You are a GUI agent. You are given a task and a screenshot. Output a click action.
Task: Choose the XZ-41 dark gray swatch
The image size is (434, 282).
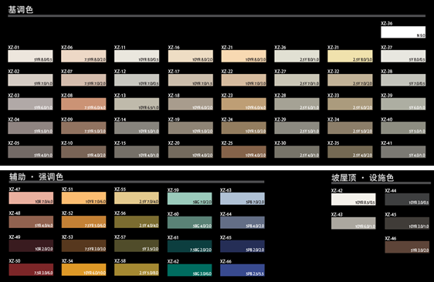[403, 152]
